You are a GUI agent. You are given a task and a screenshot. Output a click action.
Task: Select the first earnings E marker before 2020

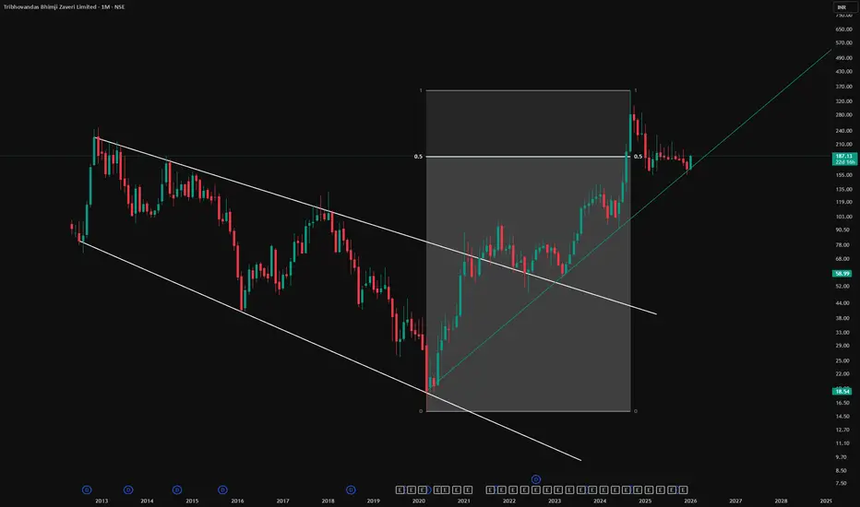tap(400, 489)
